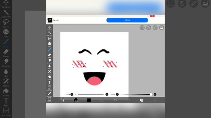The image size is (211, 118).
Task: Open the material image icon above the canvas
Action: click(162, 28)
